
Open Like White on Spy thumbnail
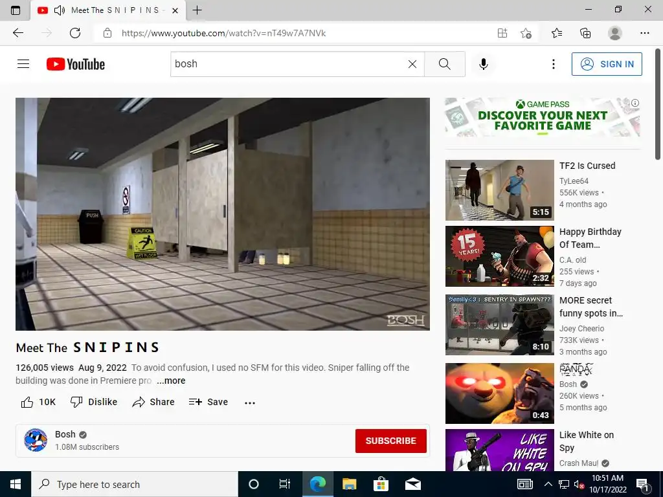click(x=499, y=450)
